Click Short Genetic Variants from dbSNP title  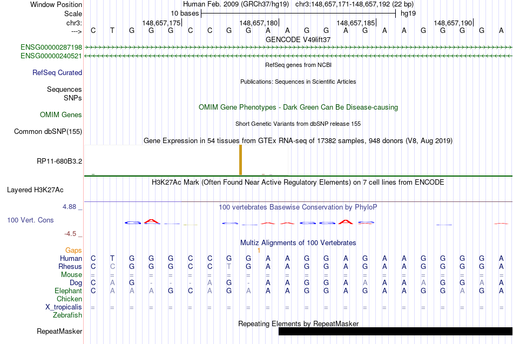pos(298,124)
